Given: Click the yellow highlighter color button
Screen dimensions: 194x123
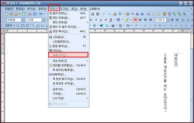Looking at the screenshot, I should (127, 20).
